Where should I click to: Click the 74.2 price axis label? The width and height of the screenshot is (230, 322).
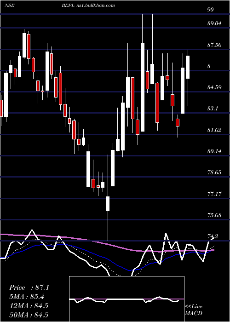click(213, 236)
